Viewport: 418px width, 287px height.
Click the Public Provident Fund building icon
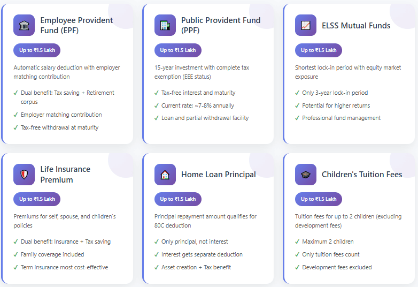point(165,25)
